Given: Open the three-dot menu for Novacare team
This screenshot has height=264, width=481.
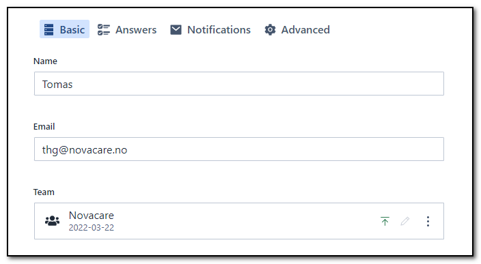Looking at the screenshot, I should coord(428,221).
